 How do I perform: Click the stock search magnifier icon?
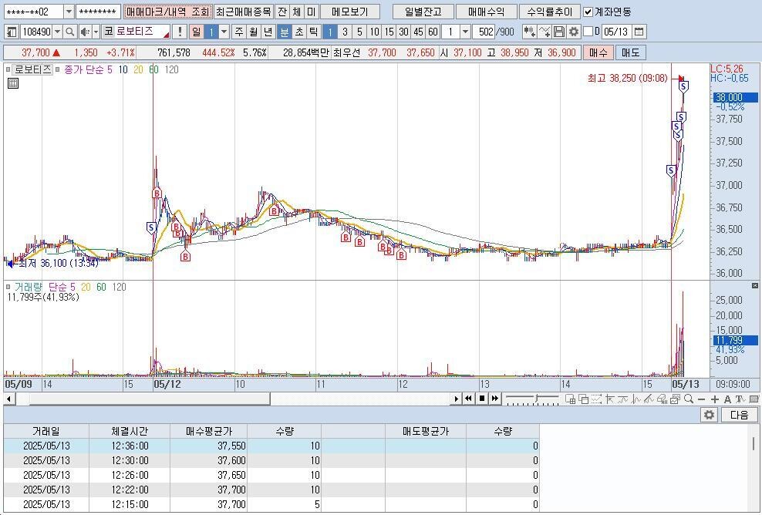69,32
